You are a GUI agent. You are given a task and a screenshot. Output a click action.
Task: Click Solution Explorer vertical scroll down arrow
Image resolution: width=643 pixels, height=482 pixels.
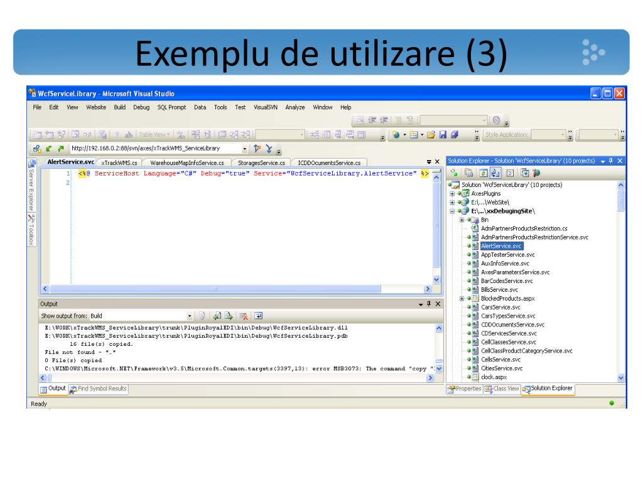coord(620,377)
